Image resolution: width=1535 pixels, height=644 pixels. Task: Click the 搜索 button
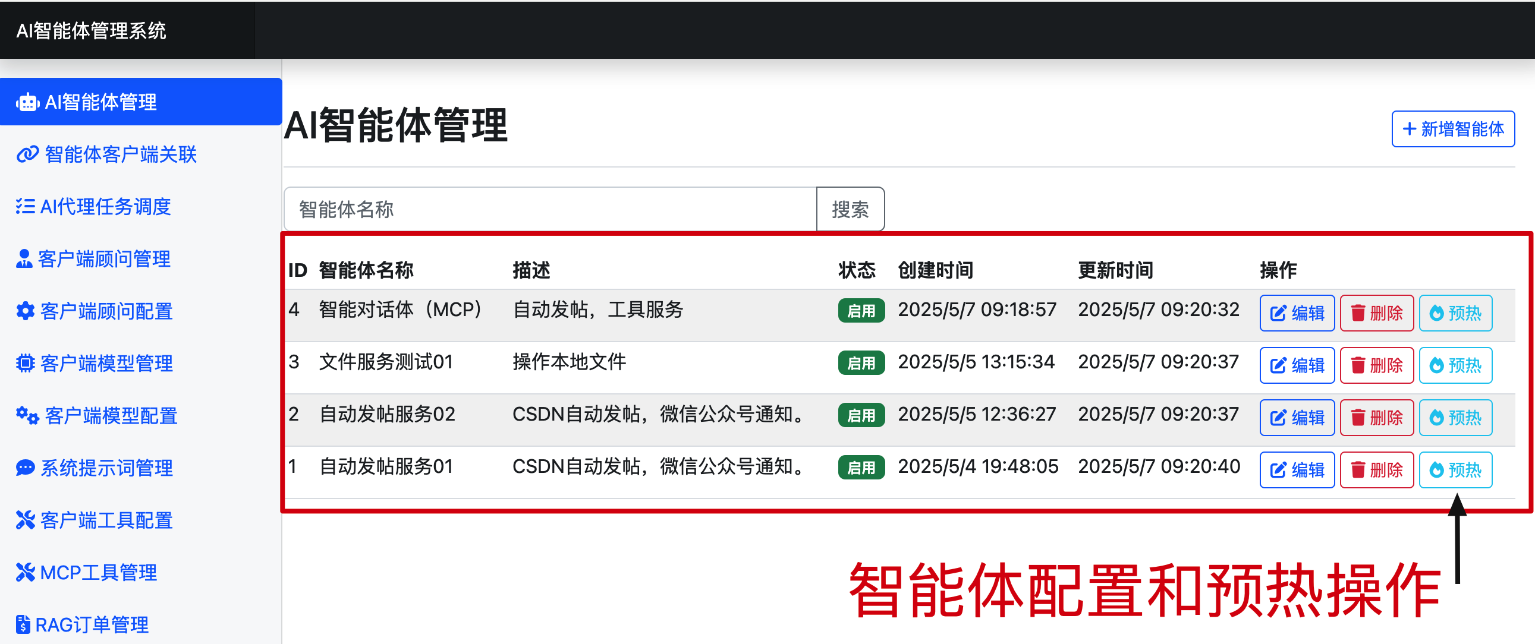[850, 209]
